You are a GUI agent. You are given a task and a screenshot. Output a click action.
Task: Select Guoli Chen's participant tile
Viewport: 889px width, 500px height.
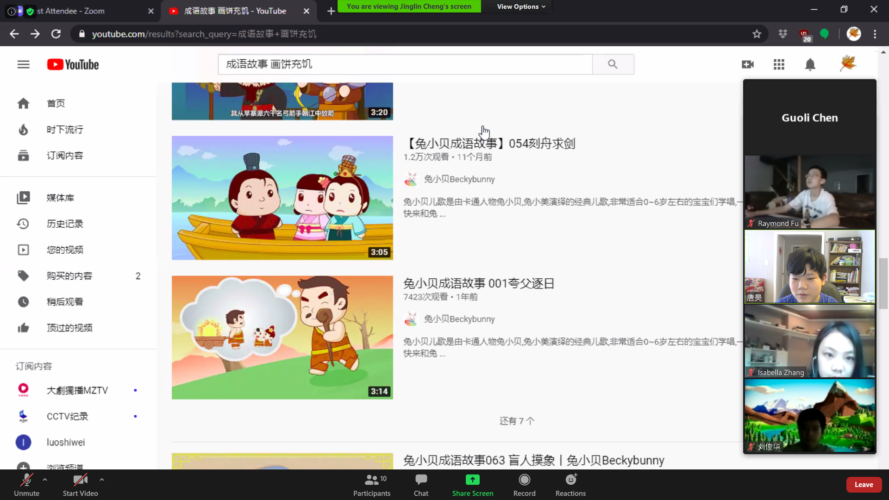pyautogui.click(x=810, y=118)
